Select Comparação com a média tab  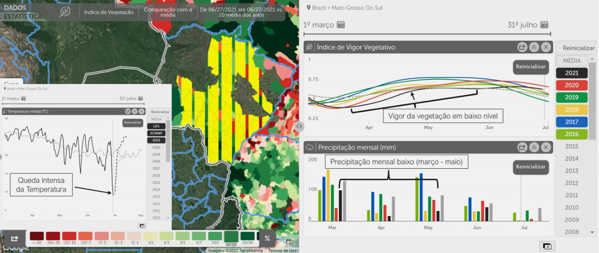tap(168, 12)
